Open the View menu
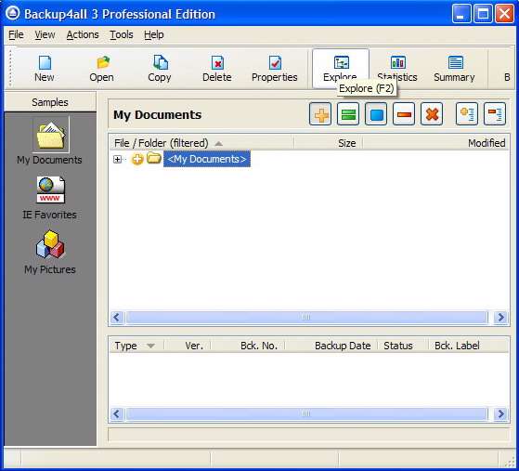This screenshot has height=471, width=519. click(45, 34)
